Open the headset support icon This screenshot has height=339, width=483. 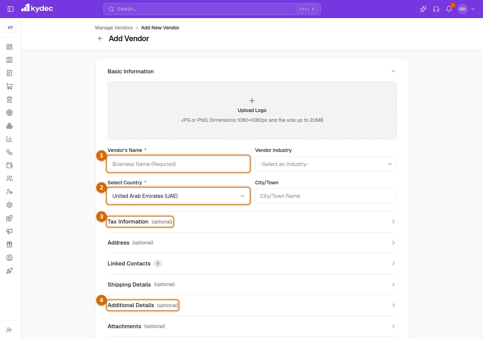pyautogui.click(x=436, y=9)
